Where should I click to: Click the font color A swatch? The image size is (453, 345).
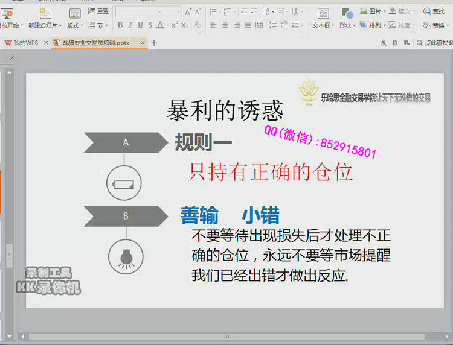click(x=160, y=25)
